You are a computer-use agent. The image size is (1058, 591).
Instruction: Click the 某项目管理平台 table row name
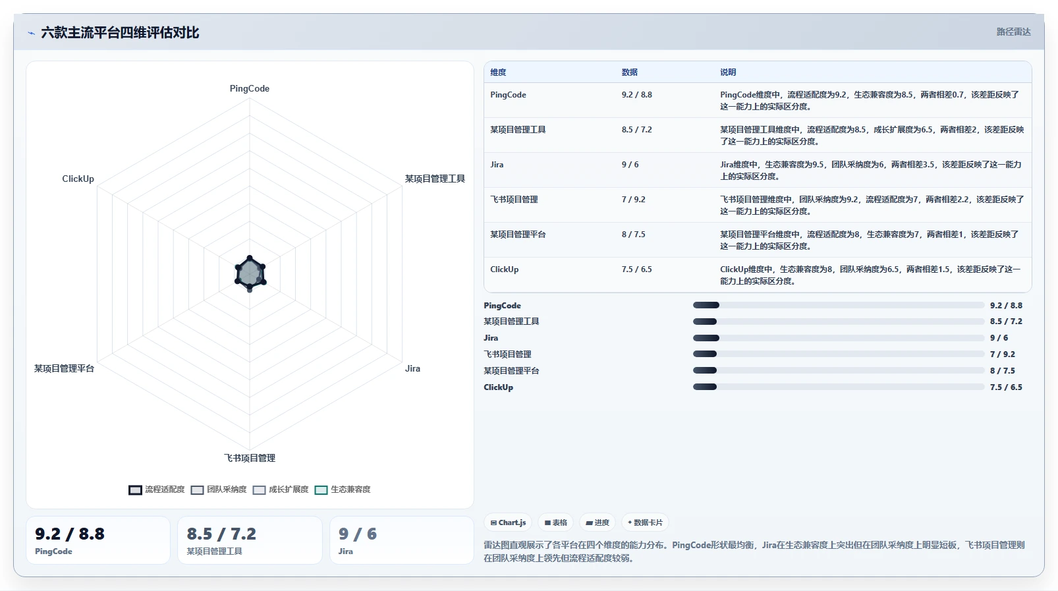pos(518,235)
